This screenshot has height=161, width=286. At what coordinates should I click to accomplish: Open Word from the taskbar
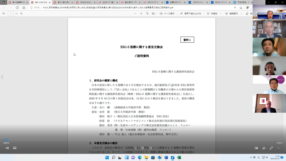166,157
